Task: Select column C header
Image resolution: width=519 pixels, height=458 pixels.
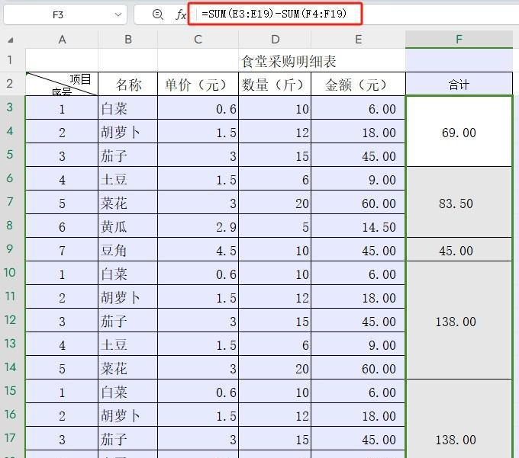Action: [198, 40]
